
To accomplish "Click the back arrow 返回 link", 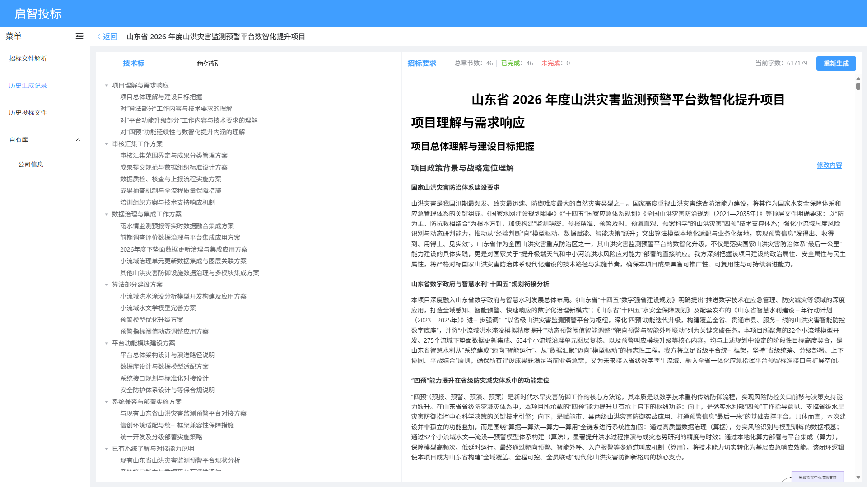I will [x=107, y=37].
